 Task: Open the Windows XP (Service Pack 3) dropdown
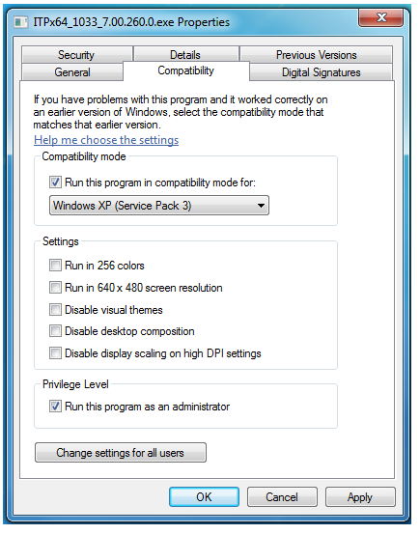[159, 206]
